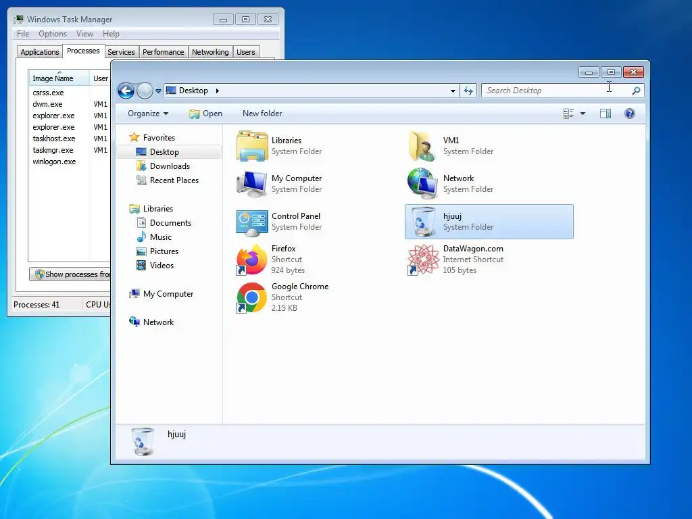This screenshot has width=692, height=519.
Task: Click the recycle bin icon in details pane
Action: pos(143,441)
